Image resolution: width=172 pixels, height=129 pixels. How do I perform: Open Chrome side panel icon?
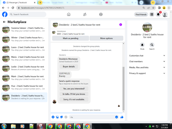click(159, 8)
